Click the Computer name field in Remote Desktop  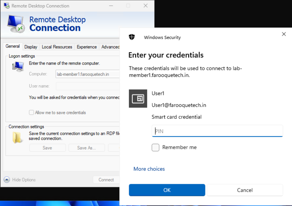coord(87,74)
